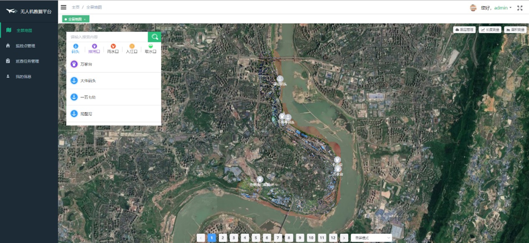
Task: Click the 长度测量 length measure button
Action: pos(490,30)
